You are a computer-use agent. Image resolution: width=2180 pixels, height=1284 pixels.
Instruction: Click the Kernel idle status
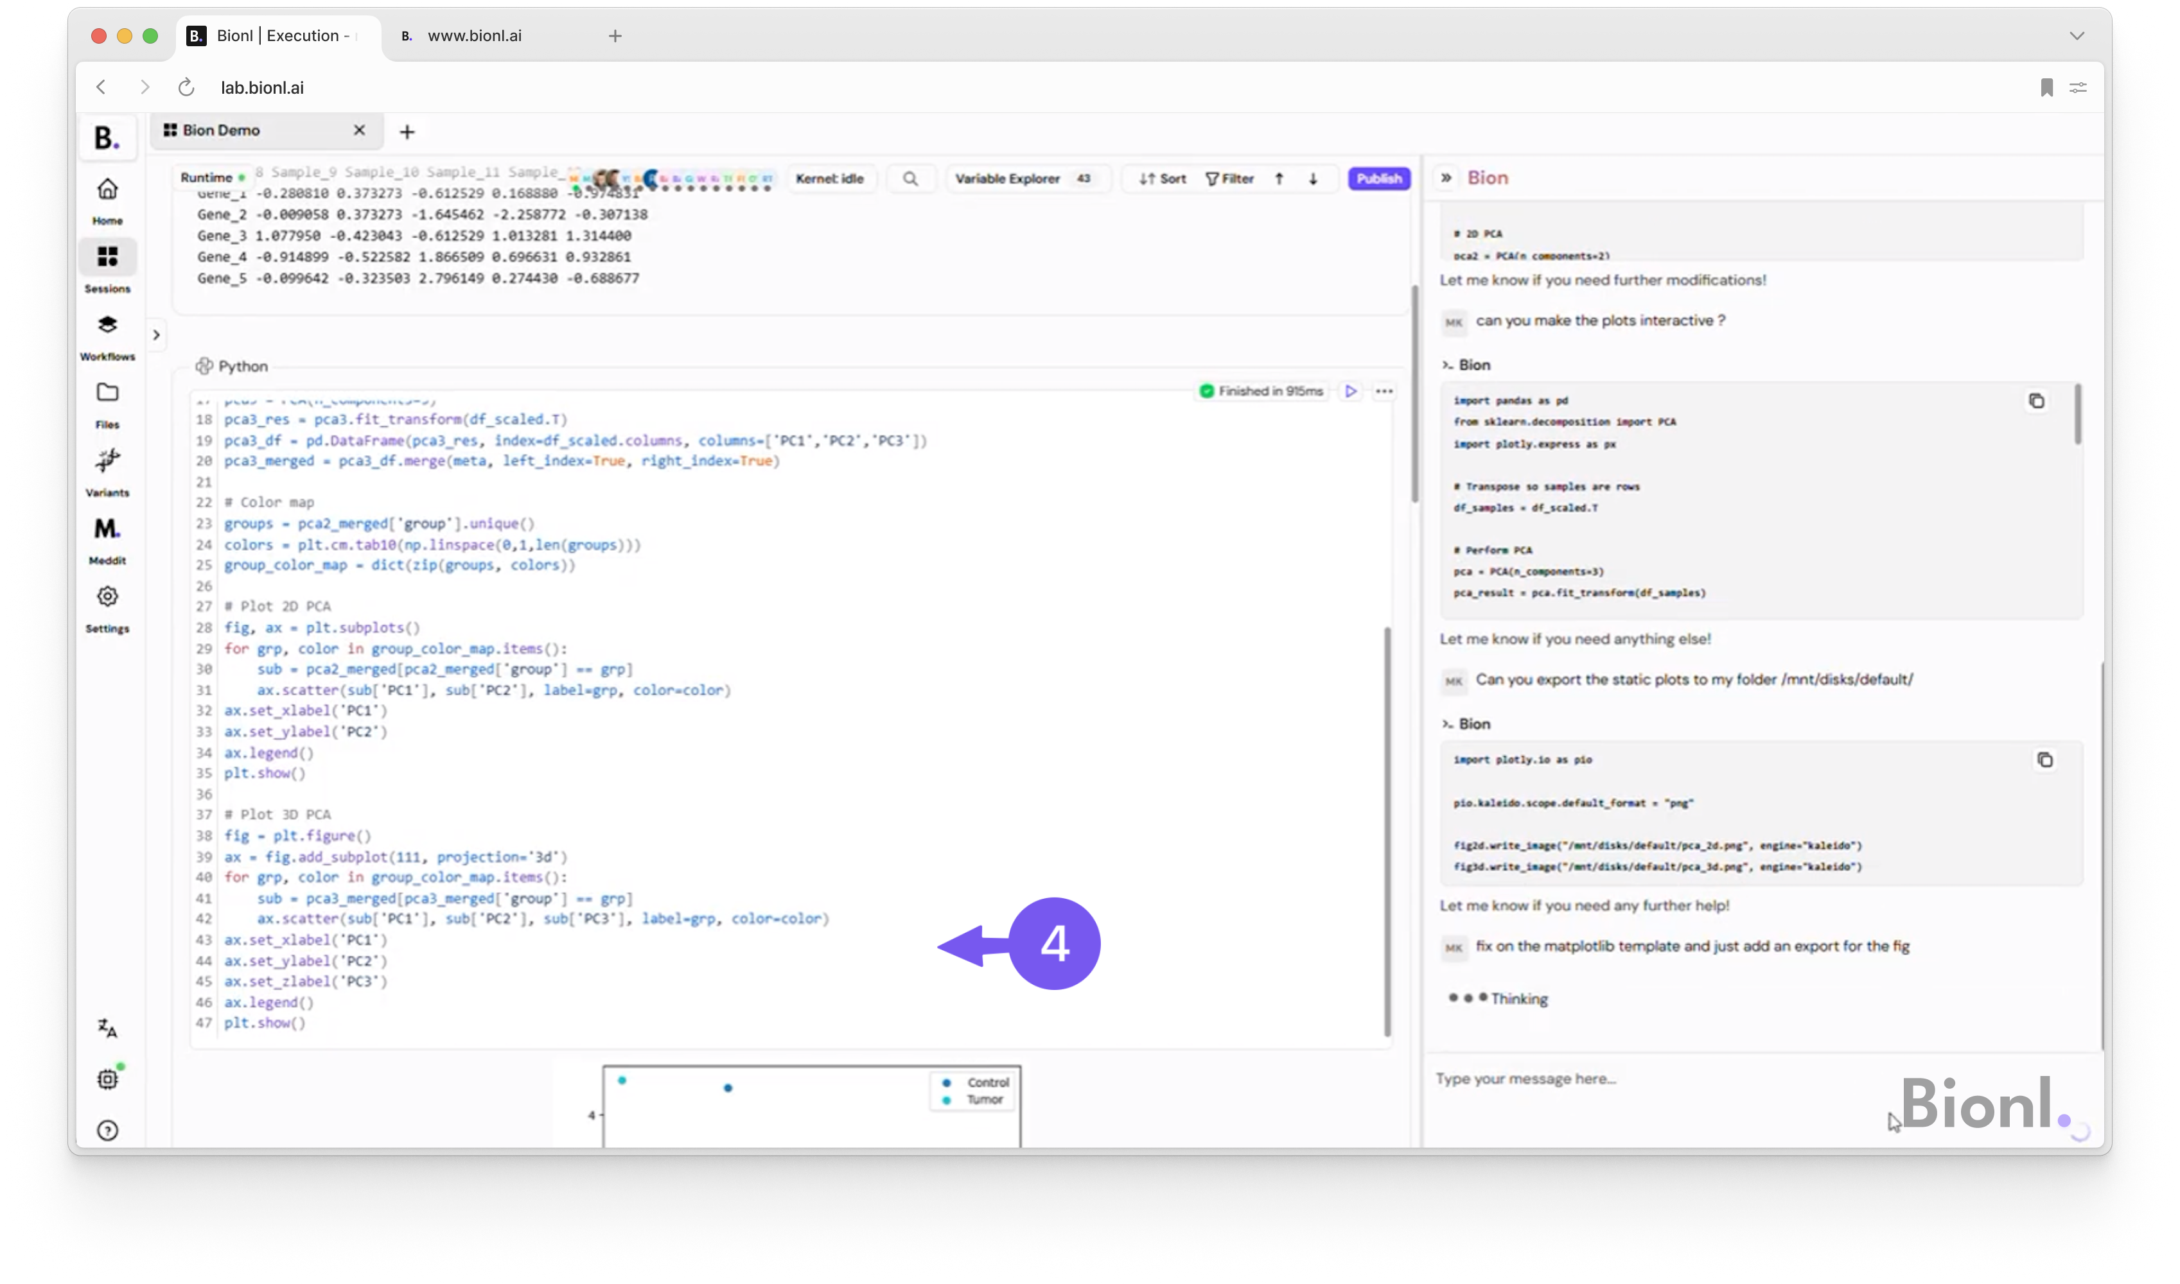[x=829, y=178]
